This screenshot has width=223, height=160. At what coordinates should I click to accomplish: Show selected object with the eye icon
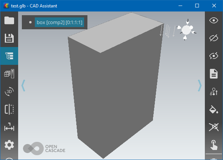pos(214,20)
